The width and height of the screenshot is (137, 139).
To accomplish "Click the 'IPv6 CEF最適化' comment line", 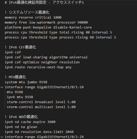I will (21, 47).
